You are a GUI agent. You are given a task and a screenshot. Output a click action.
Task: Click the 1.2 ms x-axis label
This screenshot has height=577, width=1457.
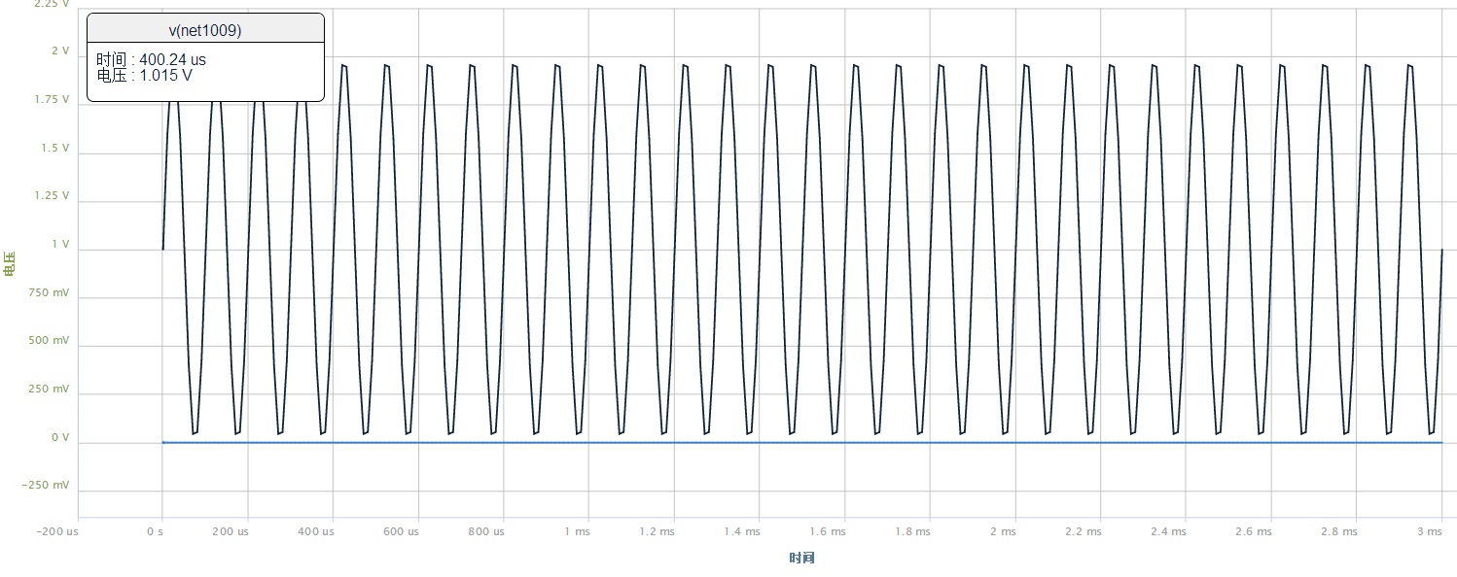click(657, 532)
